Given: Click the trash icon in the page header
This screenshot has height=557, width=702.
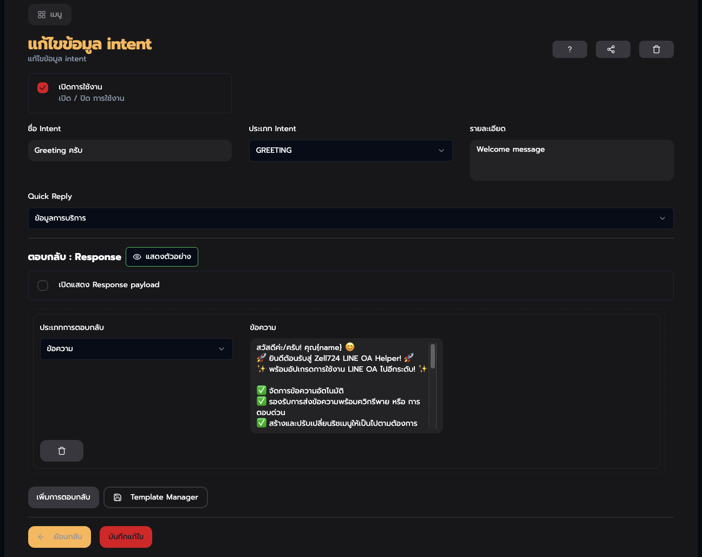Looking at the screenshot, I should point(656,49).
